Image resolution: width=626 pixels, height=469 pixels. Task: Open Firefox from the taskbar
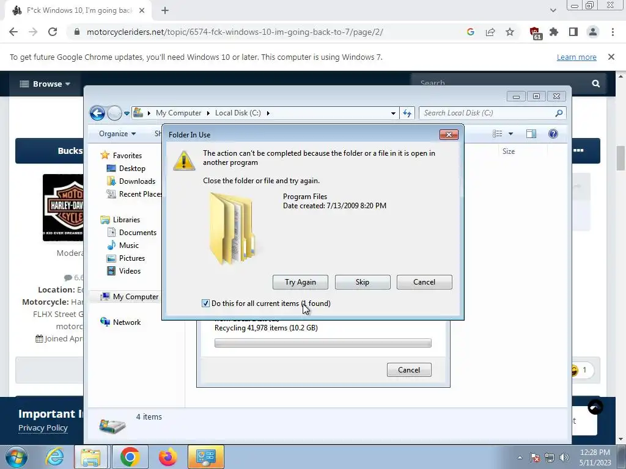[x=168, y=457]
